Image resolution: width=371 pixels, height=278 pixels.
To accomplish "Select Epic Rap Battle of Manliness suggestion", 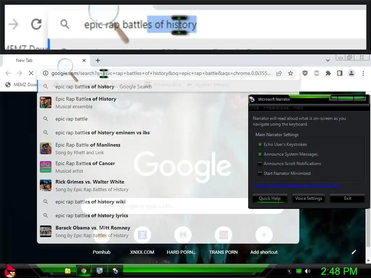I will pyautogui.click(x=168, y=148).
